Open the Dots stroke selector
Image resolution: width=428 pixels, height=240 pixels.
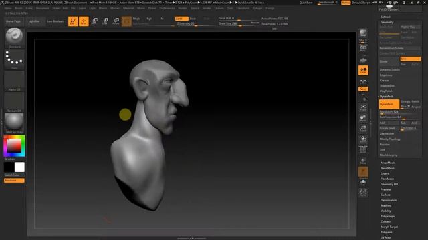pyautogui.click(x=14, y=59)
